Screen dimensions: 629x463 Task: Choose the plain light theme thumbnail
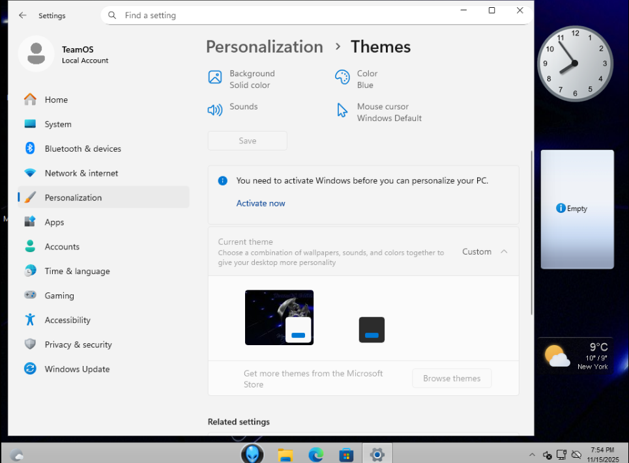pyautogui.click(x=372, y=330)
